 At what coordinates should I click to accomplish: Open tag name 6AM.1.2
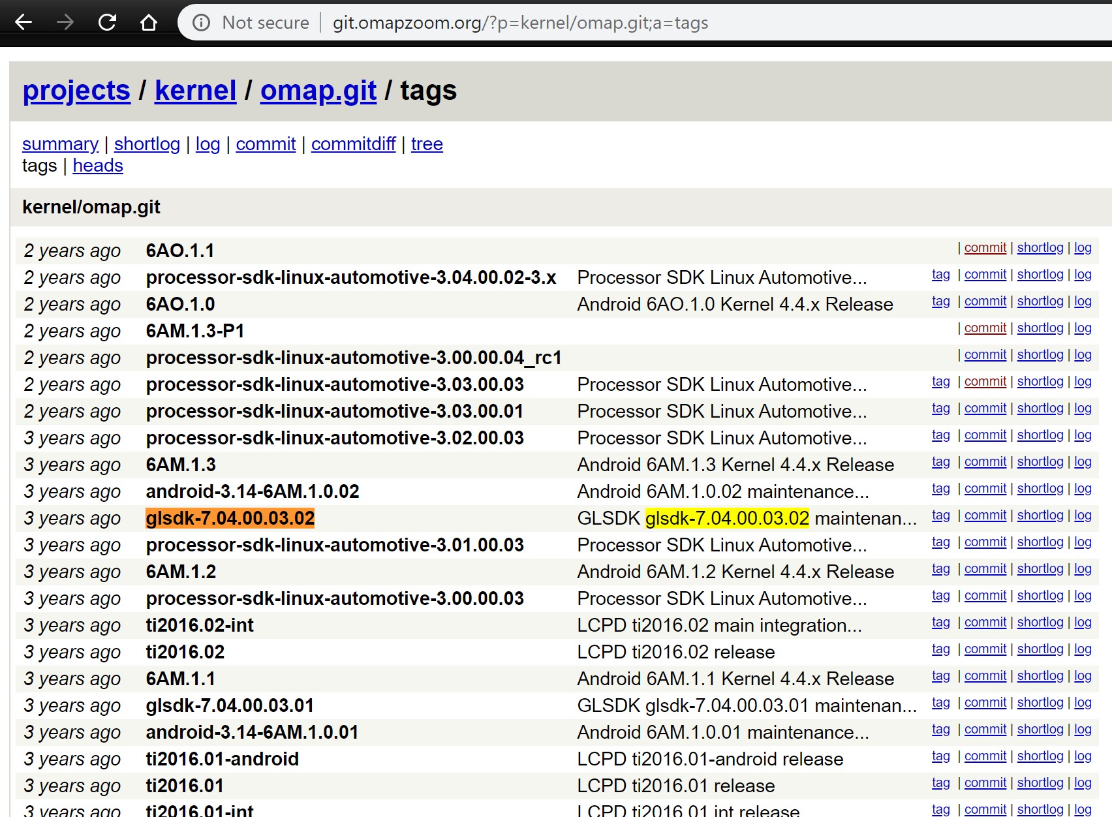pos(181,572)
